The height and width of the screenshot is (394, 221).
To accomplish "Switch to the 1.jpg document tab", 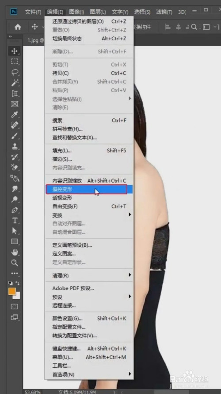I will pos(34,40).
